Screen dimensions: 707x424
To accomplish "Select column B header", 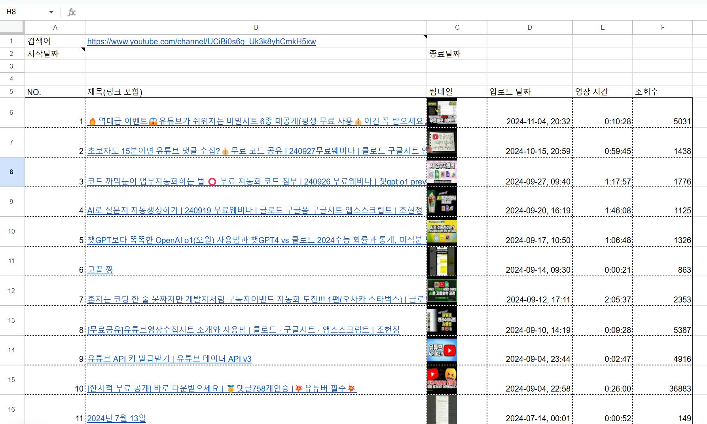I will click(256, 27).
